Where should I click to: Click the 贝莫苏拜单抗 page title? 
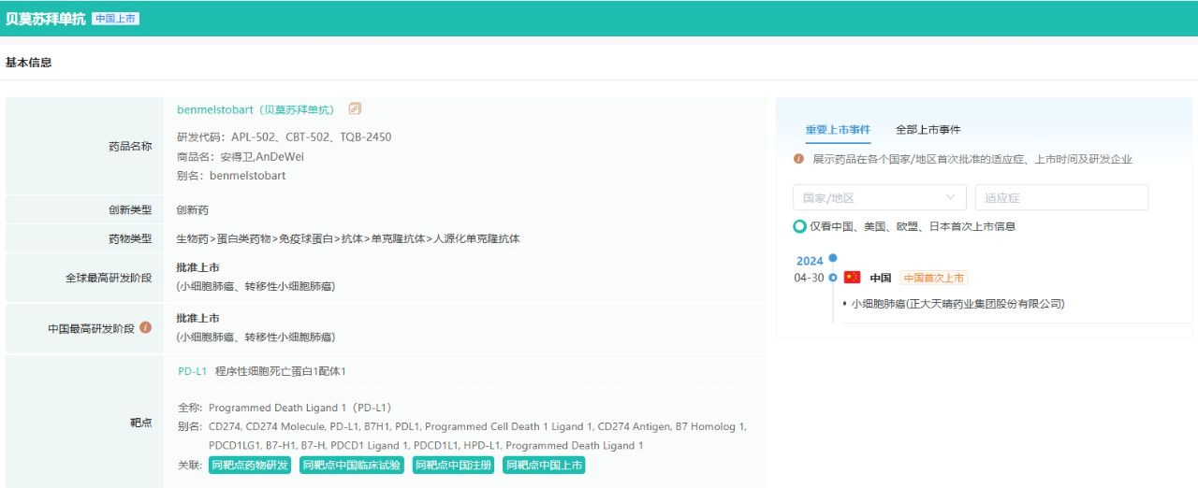point(46,19)
